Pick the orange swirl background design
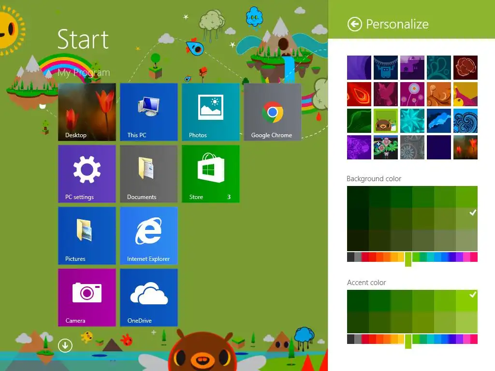The width and height of the screenshot is (495, 371). coord(438,94)
